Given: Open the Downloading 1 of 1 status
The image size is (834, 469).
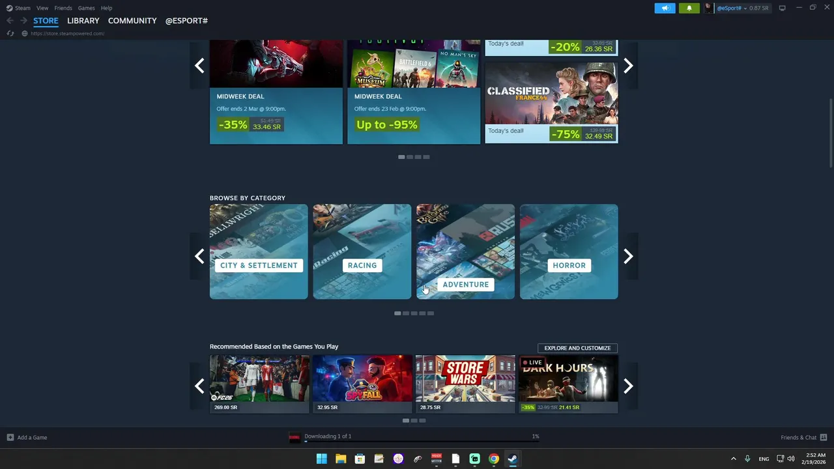Looking at the screenshot, I should click(328, 436).
